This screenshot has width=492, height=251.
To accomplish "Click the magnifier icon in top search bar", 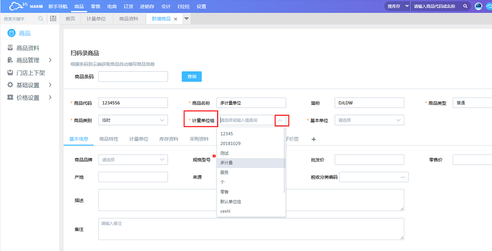I will [466, 6].
